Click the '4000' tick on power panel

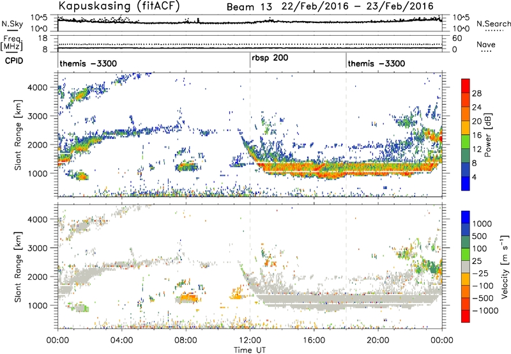(x=38, y=88)
